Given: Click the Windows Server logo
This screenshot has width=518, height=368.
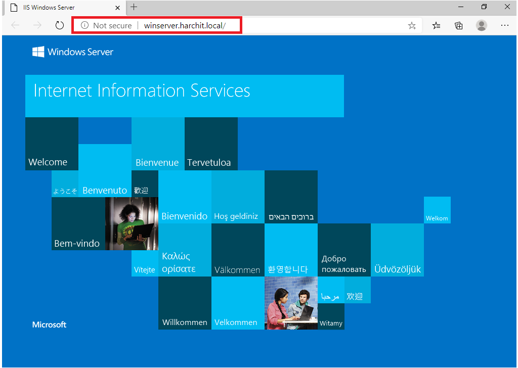Looking at the screenshot, I should tap(73, 52).
